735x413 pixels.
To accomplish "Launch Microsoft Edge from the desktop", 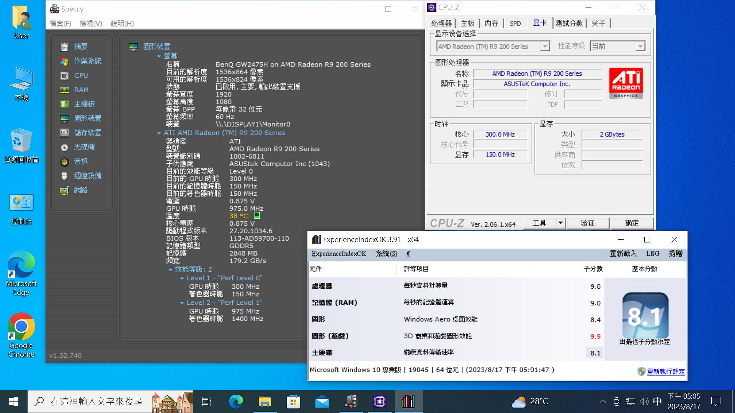I will [21, 273].
